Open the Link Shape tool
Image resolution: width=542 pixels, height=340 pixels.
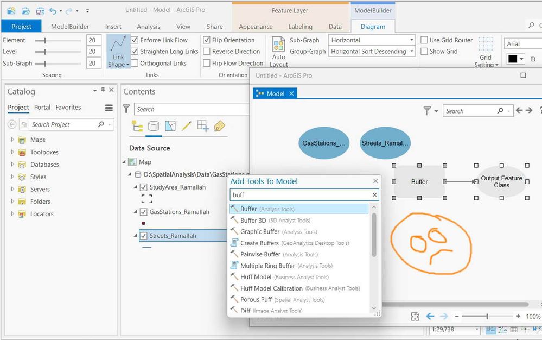[x=118, y=51]
